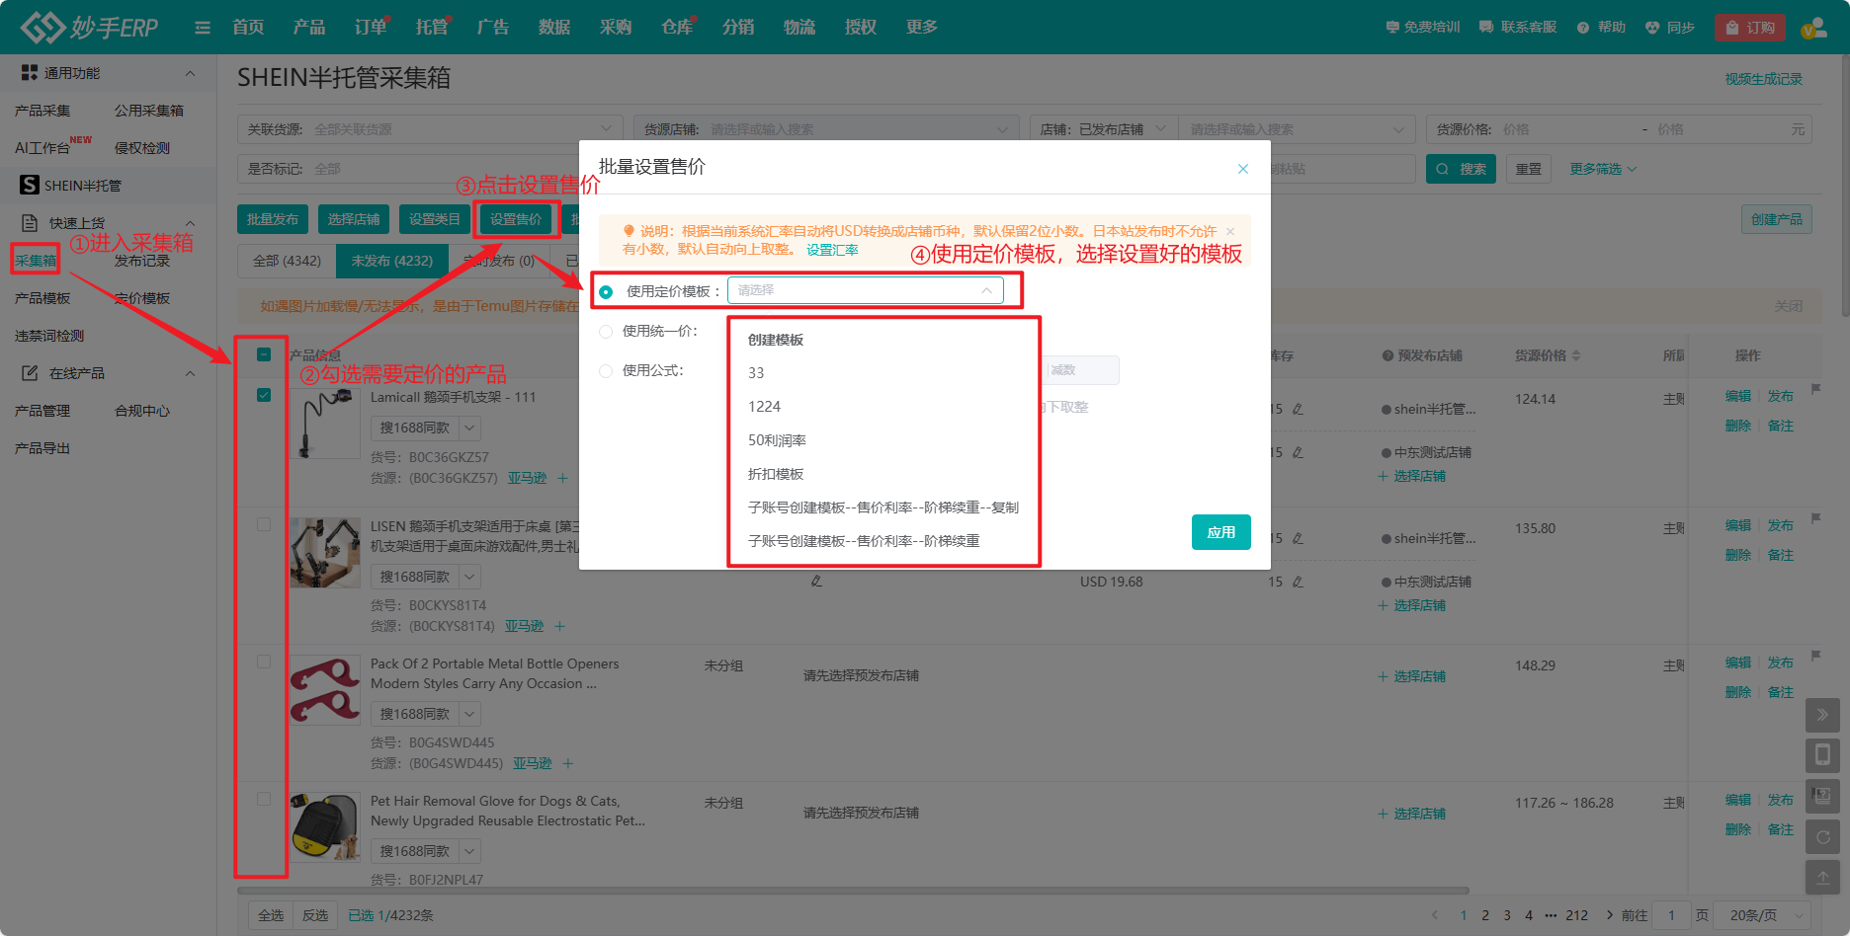Open 帮助 in the top bar

[1602, 28]
